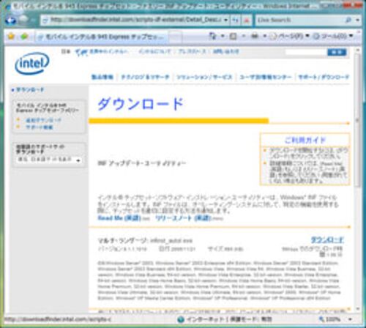Open the テクノロジ & リサーチ navigation item

click(x=145, y=78)
